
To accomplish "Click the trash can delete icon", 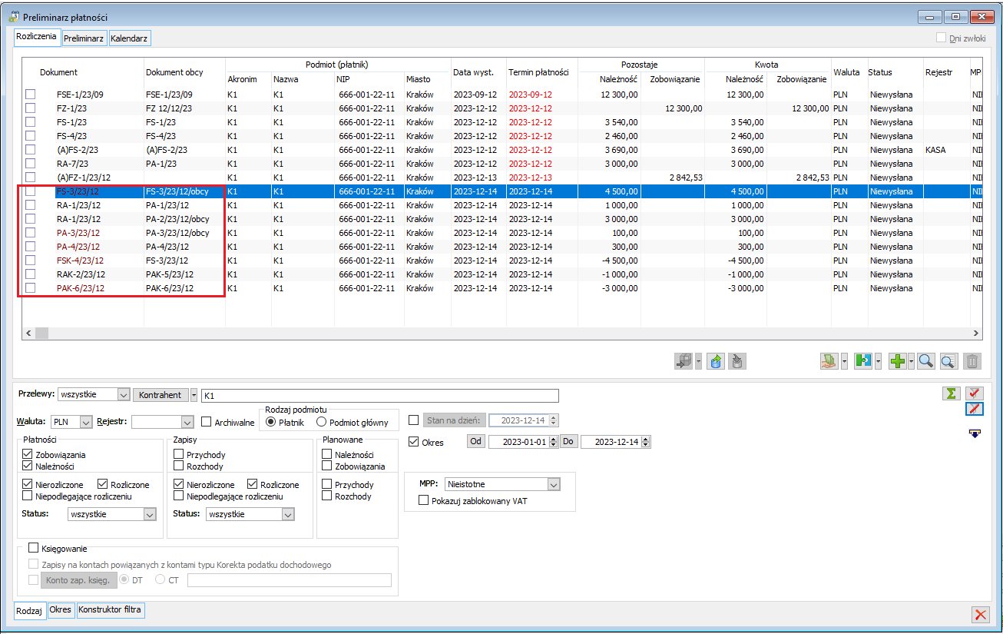I will tap(972, 361).
